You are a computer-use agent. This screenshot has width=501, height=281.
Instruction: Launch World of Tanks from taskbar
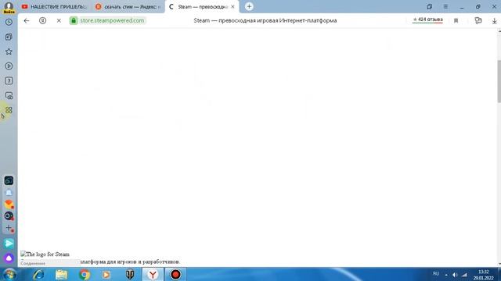click(x=130, y=275)
